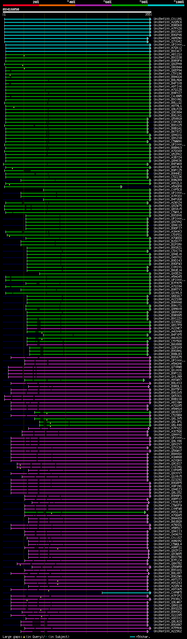Select label UniRef100_Q6EP94

click(168, 70)
